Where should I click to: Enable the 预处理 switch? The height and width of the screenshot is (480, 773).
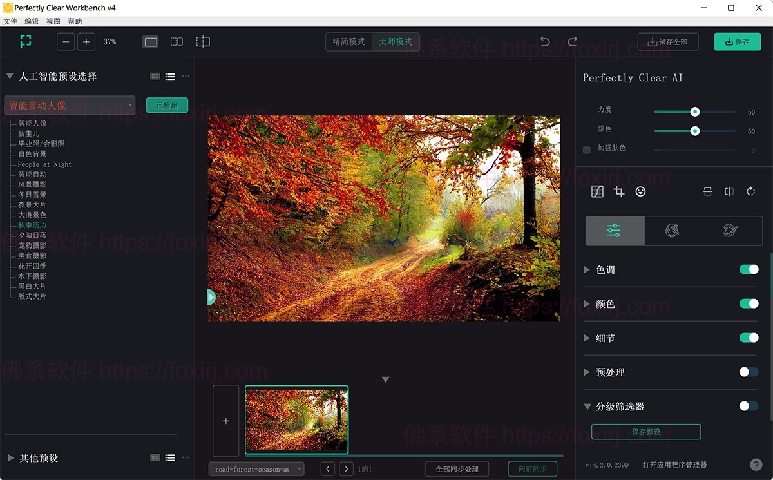click(749, 372)
